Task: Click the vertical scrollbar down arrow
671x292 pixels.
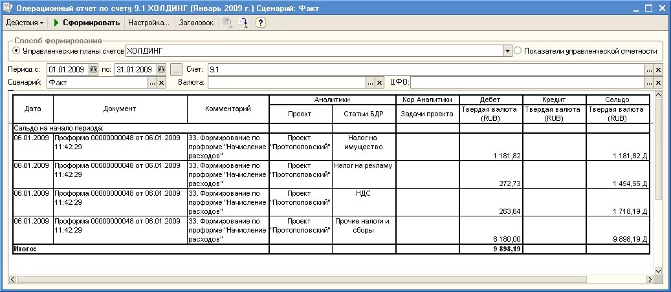Action: coord(658,271)
